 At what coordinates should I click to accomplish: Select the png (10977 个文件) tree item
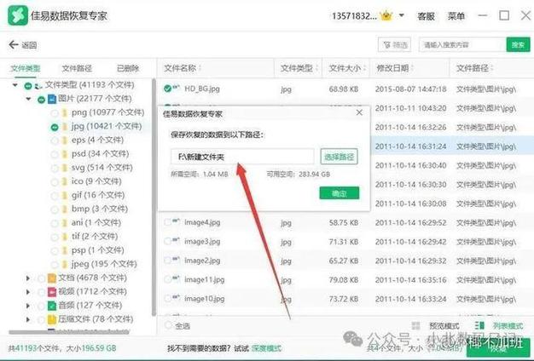pyautogui.click(x=108, y=112)
